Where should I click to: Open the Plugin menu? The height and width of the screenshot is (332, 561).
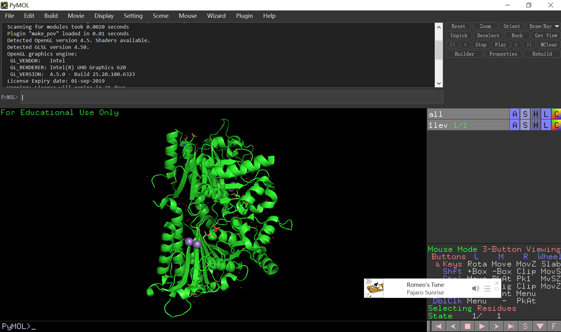point(244,16)
